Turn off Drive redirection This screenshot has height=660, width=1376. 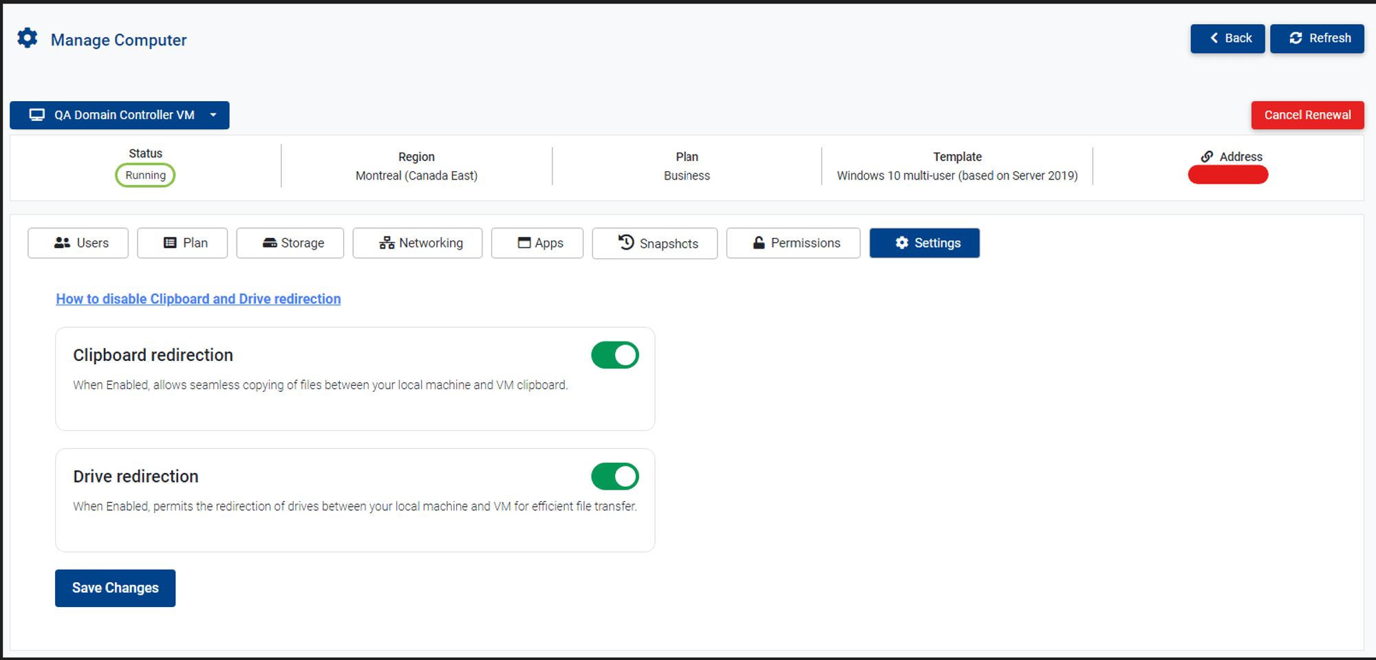[615, 476]
